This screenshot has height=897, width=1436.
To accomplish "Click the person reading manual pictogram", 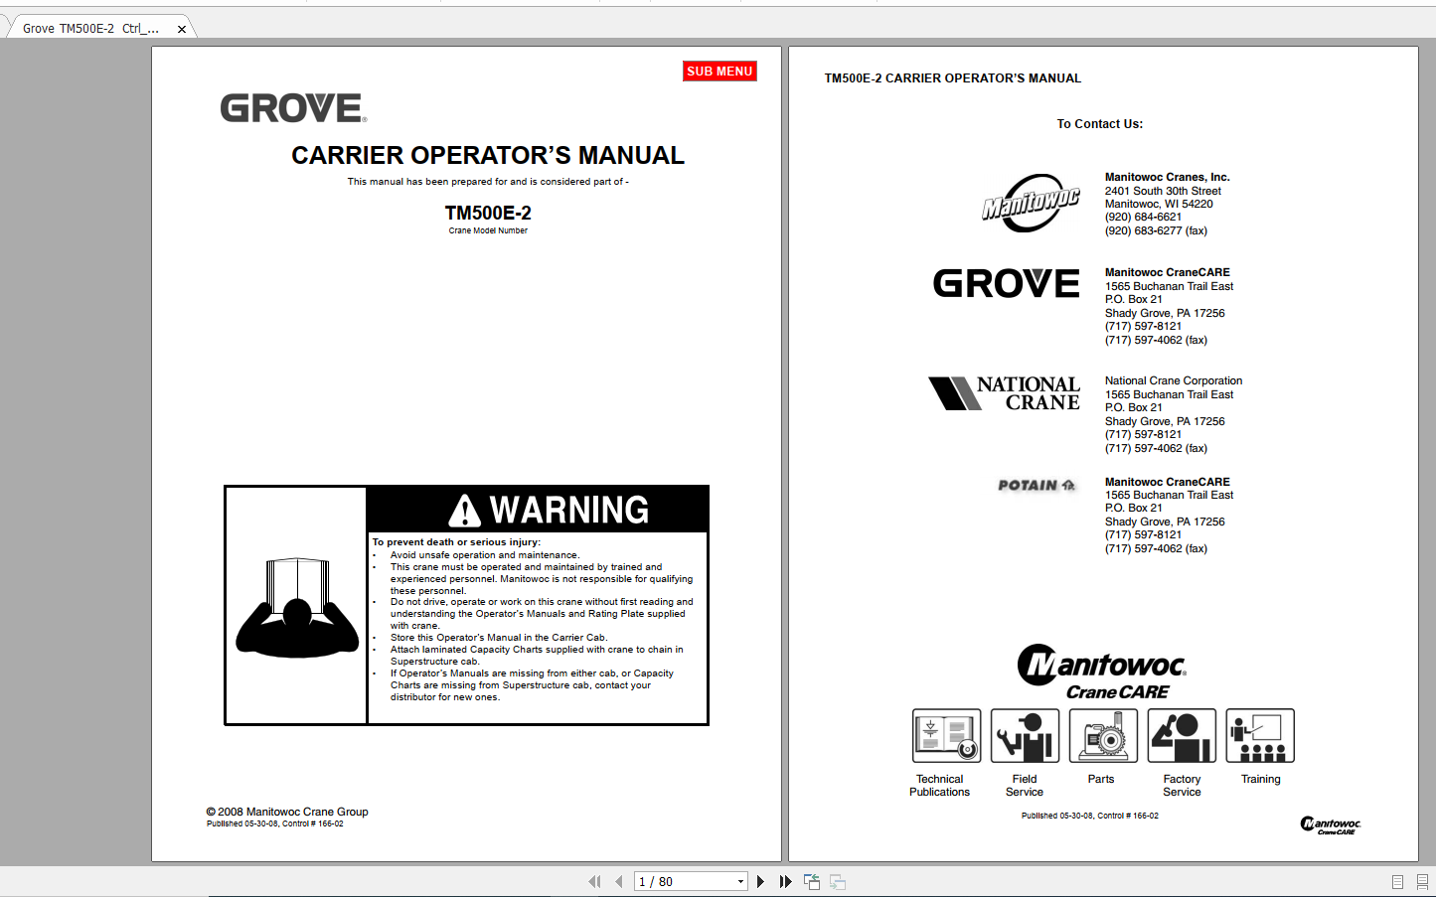I will coord(297,608).
